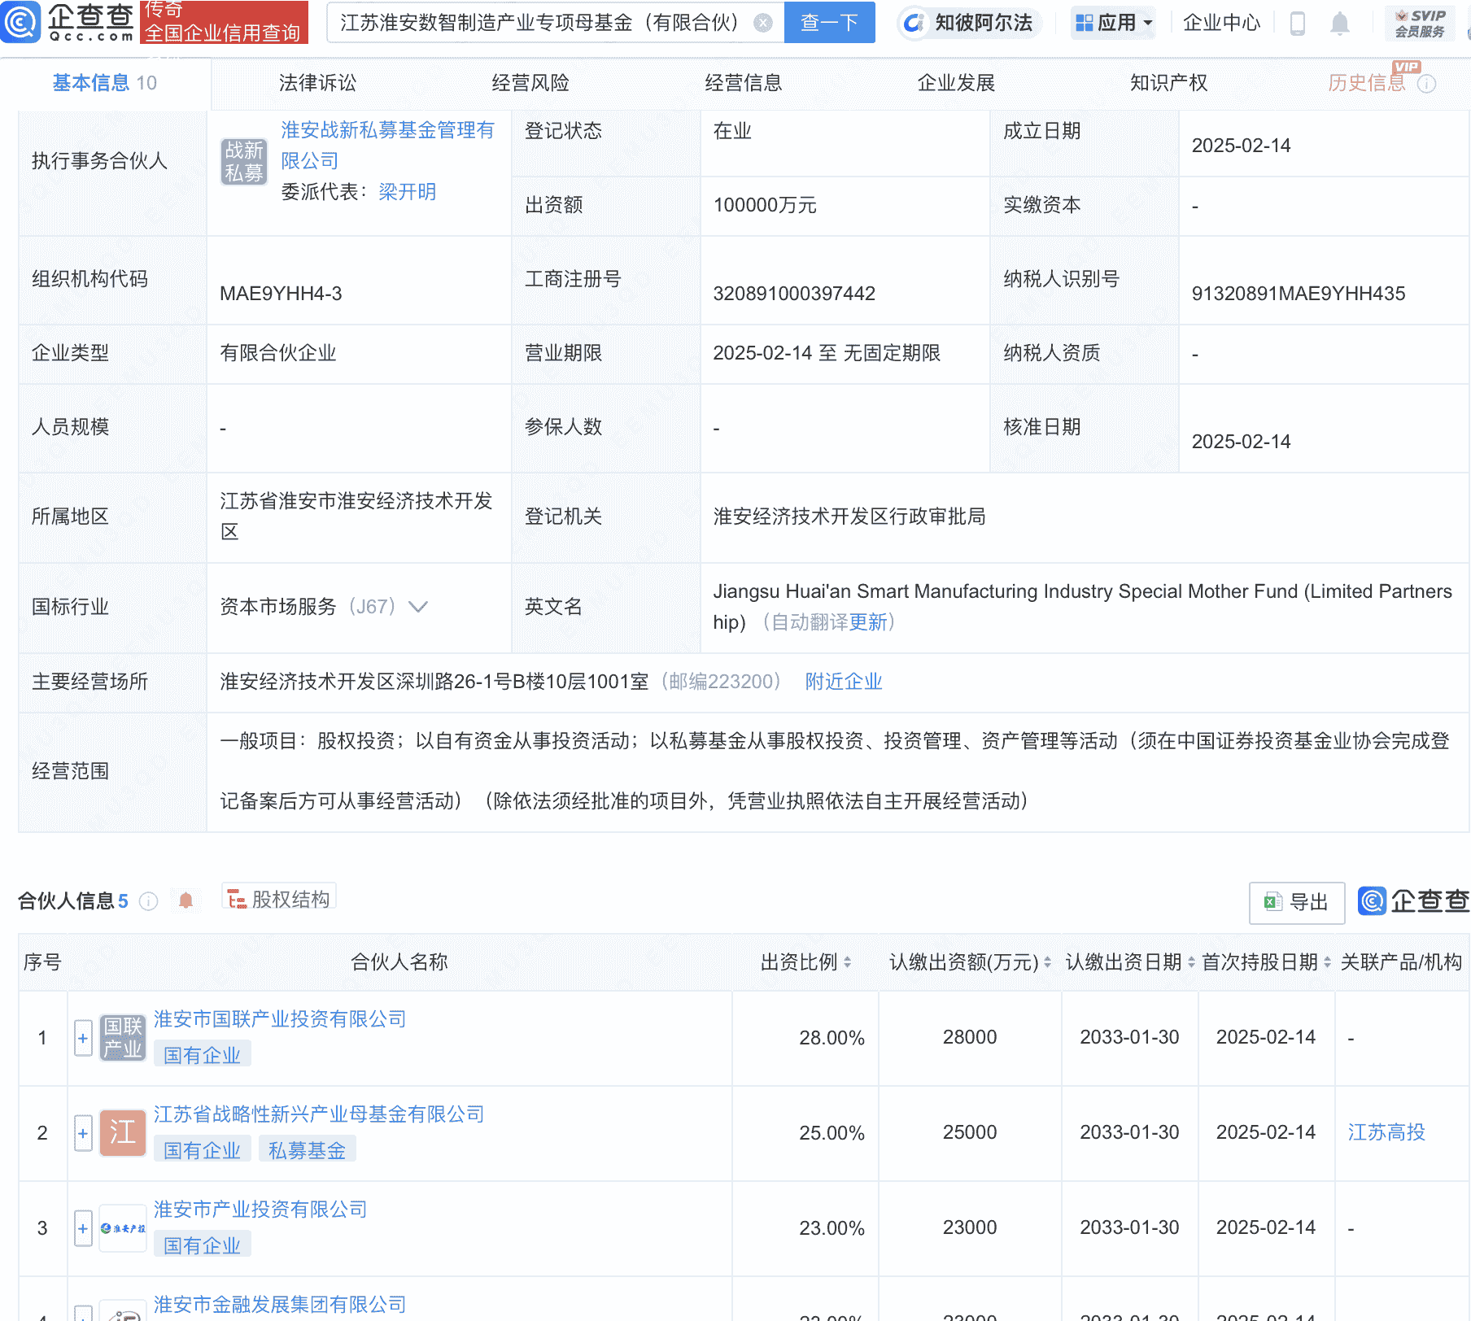Toggle sorting on the 认缴出资日期 column
Image resolution: width=1471 pixels, height=1321 pixels.
tap(1189, 961)
